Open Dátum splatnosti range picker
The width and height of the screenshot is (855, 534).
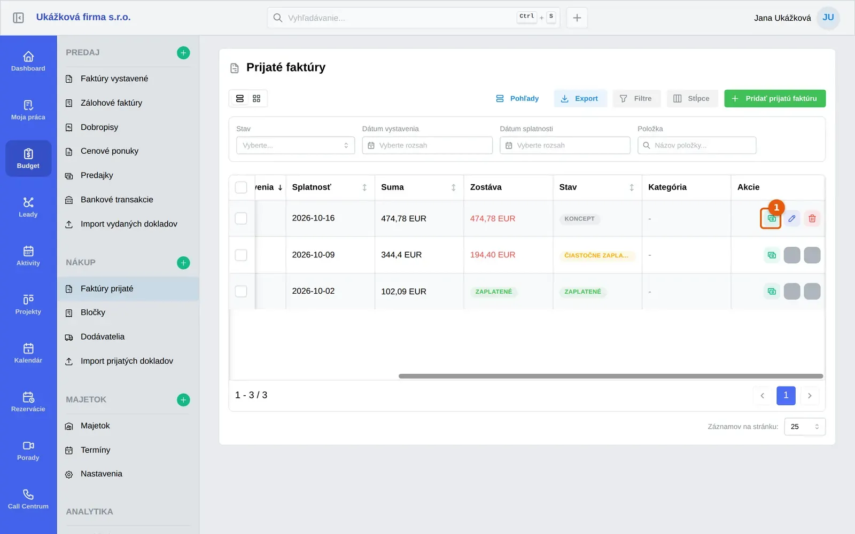pos(565,145)
